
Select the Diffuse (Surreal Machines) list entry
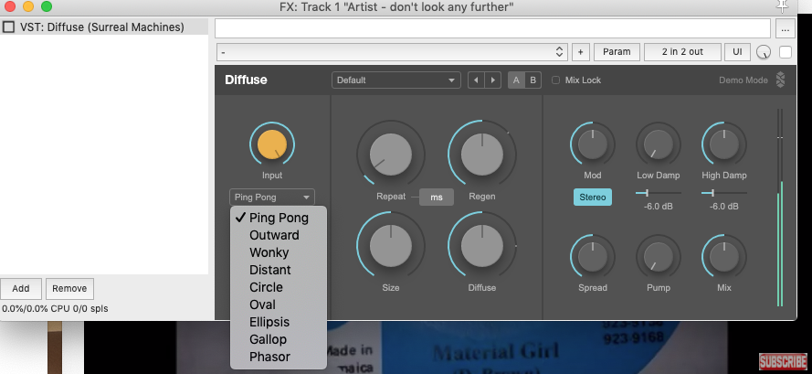tap(103, 27)
